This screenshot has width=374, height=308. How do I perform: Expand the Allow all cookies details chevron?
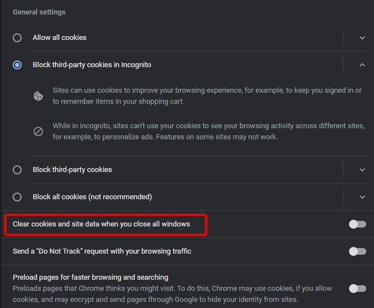362,38
